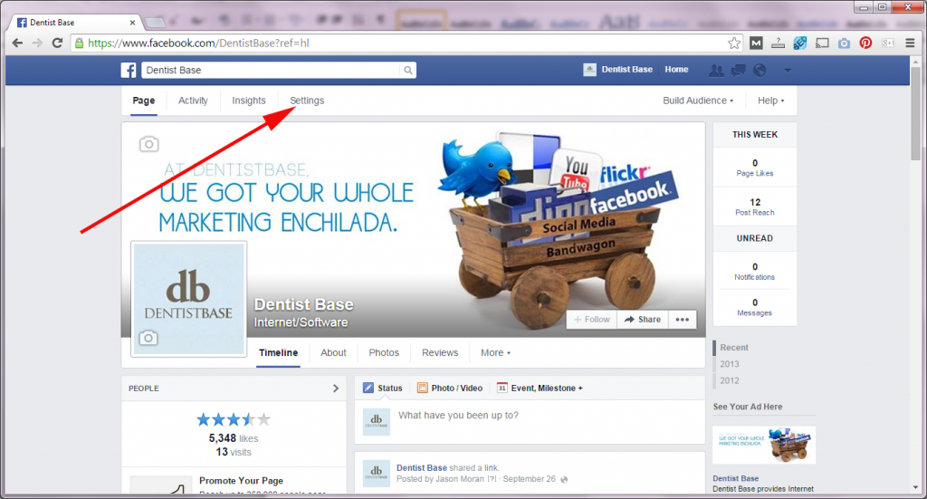The width and height of the screenshot is (927, 499).
Task: Click the Follow button
Action: tap(592, 320)
